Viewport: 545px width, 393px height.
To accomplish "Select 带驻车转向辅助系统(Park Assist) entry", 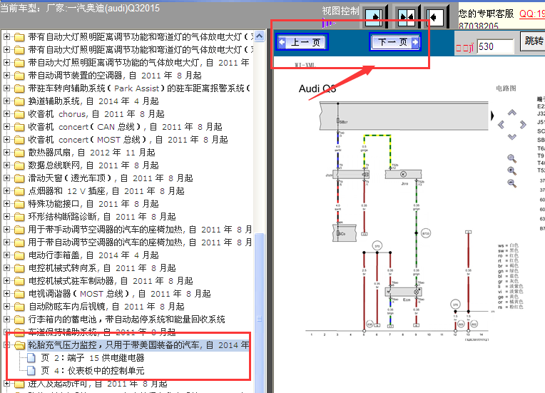I will [x=139, y=88].
